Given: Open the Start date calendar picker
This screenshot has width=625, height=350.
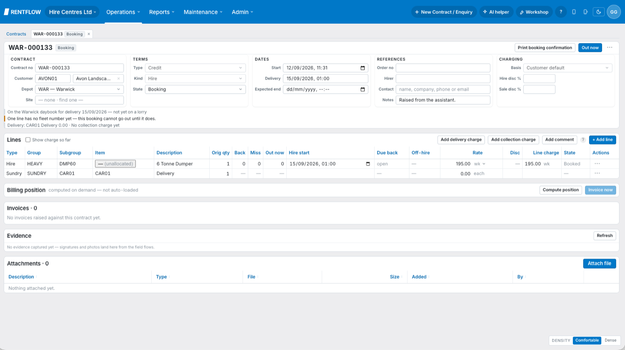Looking at the screenshot, I should [x=362, y=68].
